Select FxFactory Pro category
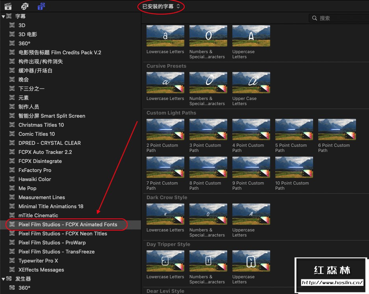This screenshot has width=369, height=294. point(35,170)
